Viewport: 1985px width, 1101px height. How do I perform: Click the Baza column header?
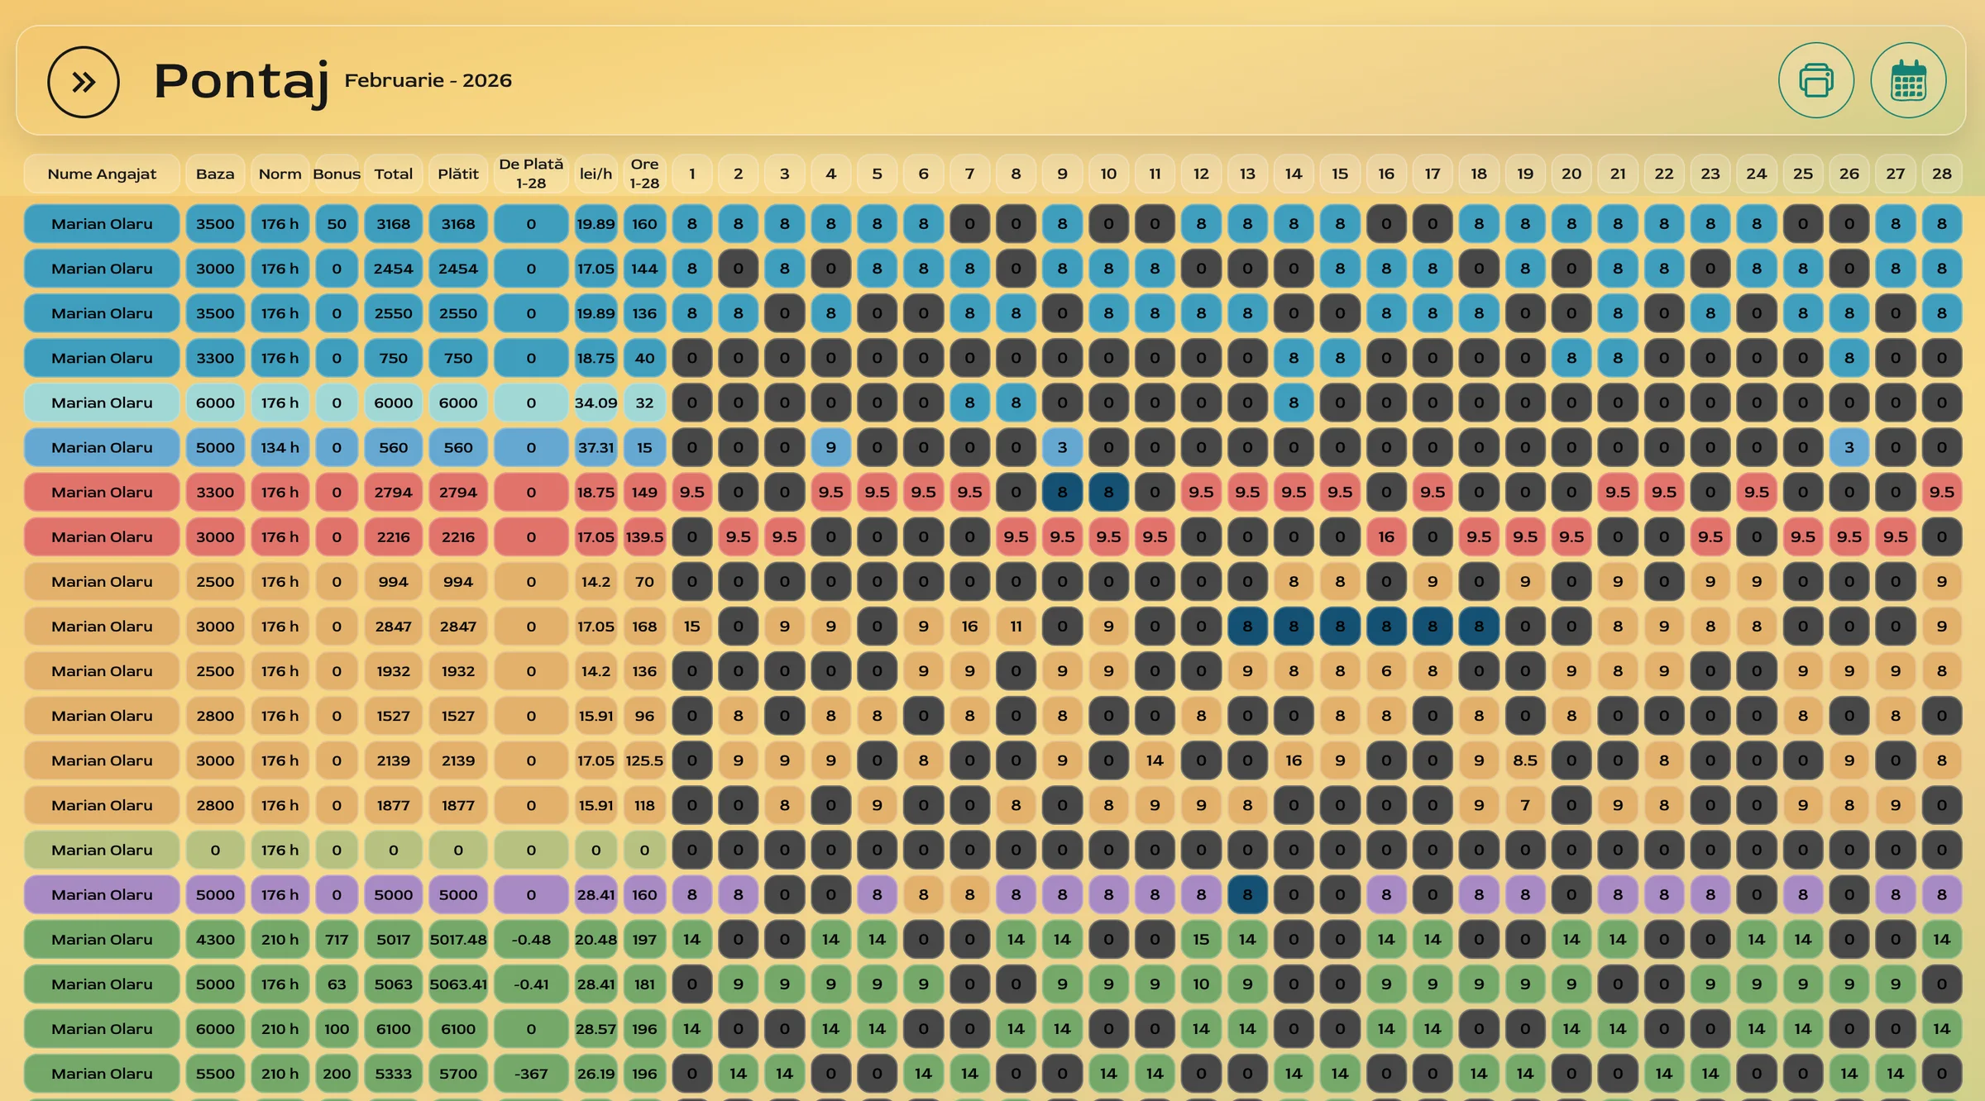[215, 174]
